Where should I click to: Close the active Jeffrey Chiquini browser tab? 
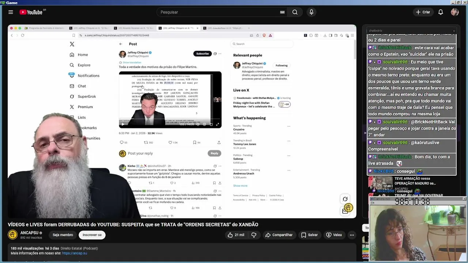pos(197,28)
